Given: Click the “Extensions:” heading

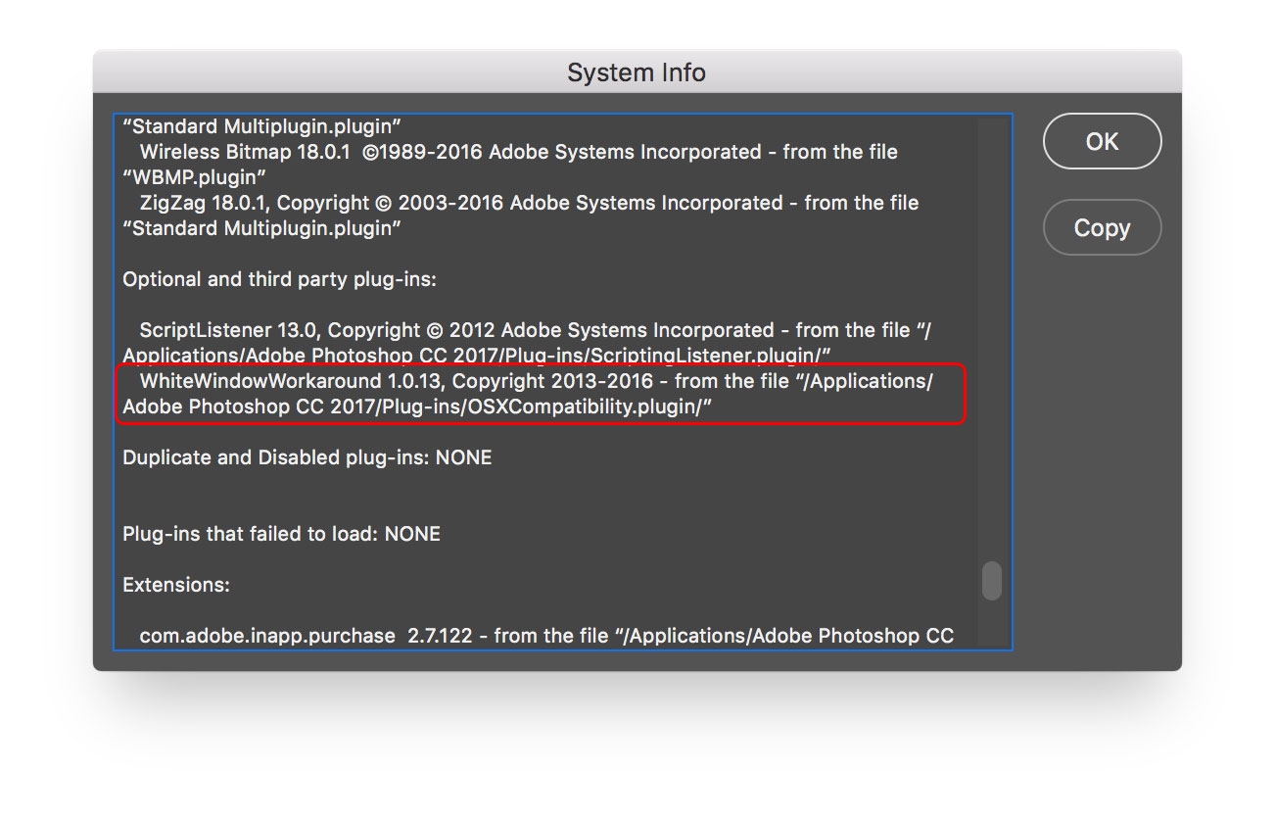Looking at the screenshot, I should click(176, 585).
